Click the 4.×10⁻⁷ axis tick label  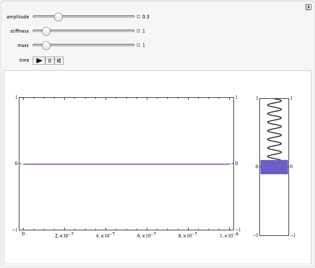tap(106, 235)
